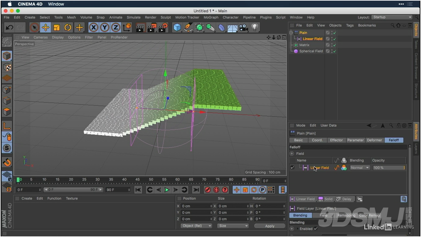Open Objects manager Tags menu
The width and height of the screenshot is (421, 237).
coord(350,25)
